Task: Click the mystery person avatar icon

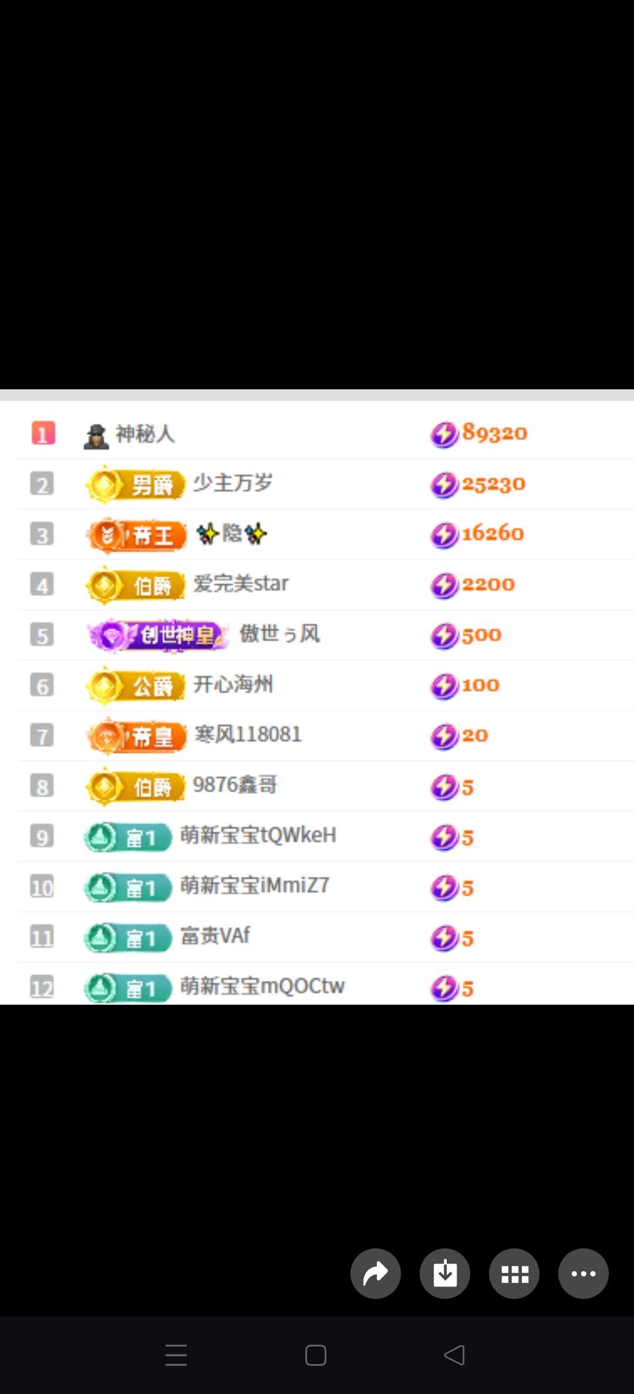Action: pyautogui.click(x=96, y=436)
